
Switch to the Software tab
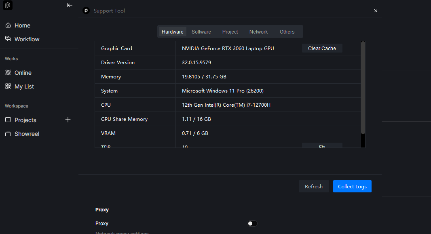click(201, 32)
